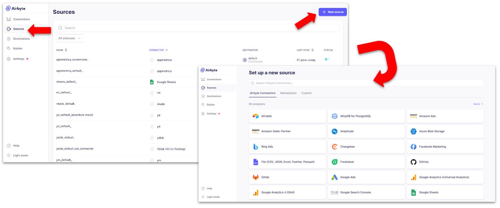Select the Bing Ads connector icon
The height and width of the screenshot is (208, 500).
256,147
